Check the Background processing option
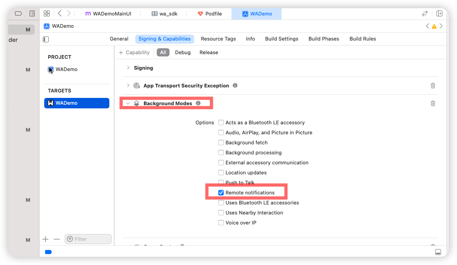 (221, 153)
